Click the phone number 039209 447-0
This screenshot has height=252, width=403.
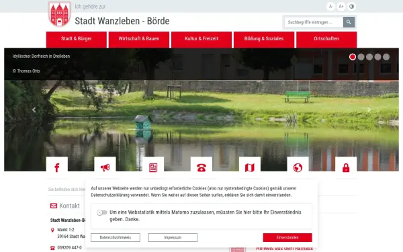(x=69, y=247)
